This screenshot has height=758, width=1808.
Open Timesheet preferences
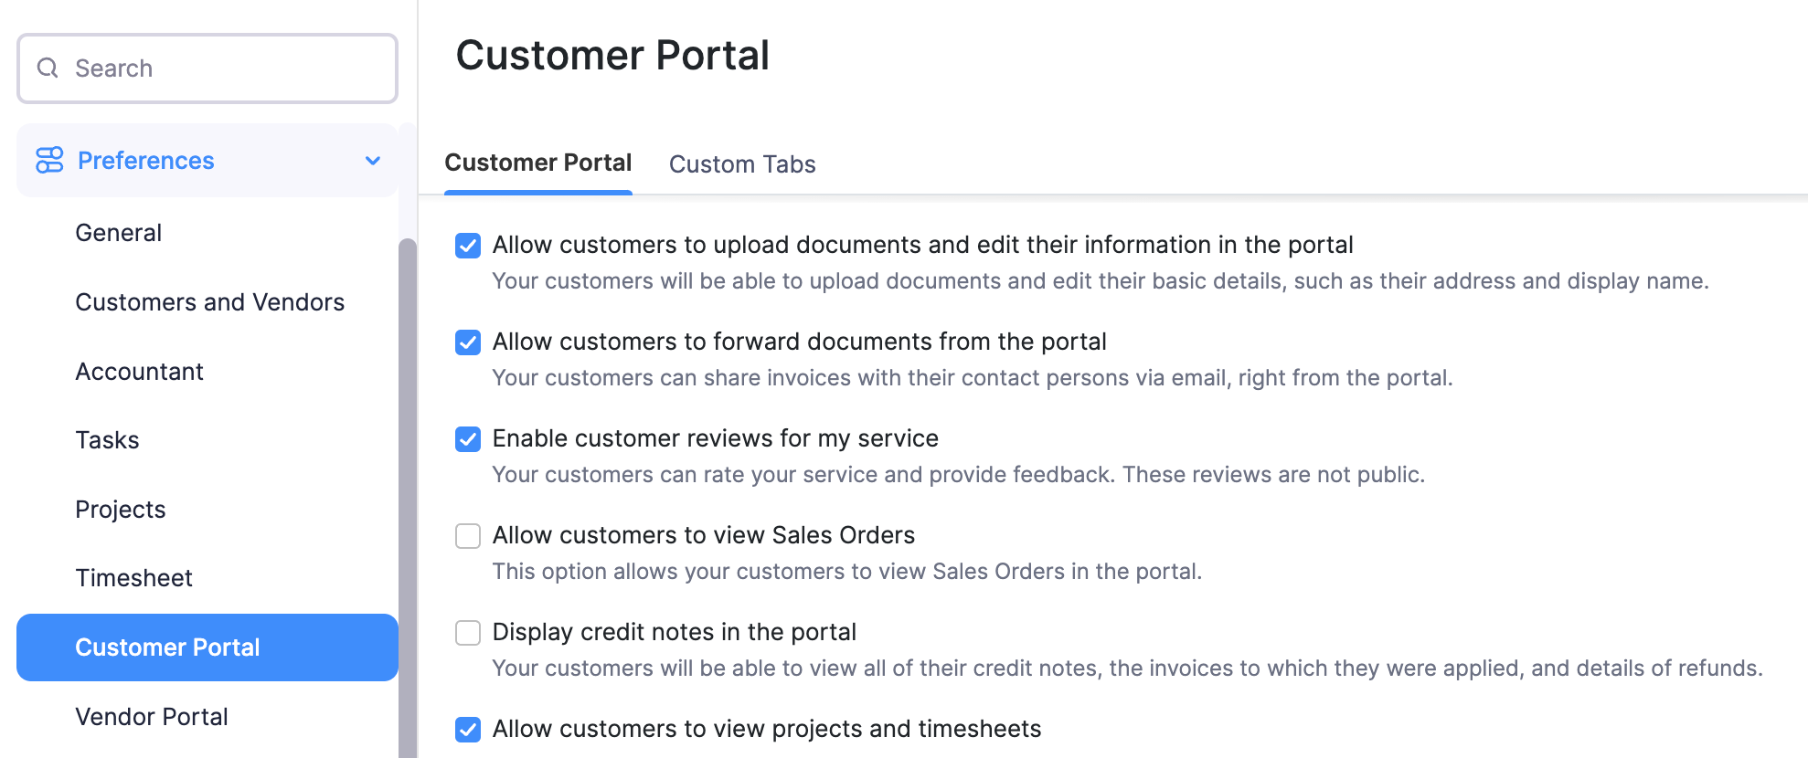point(133,578)
